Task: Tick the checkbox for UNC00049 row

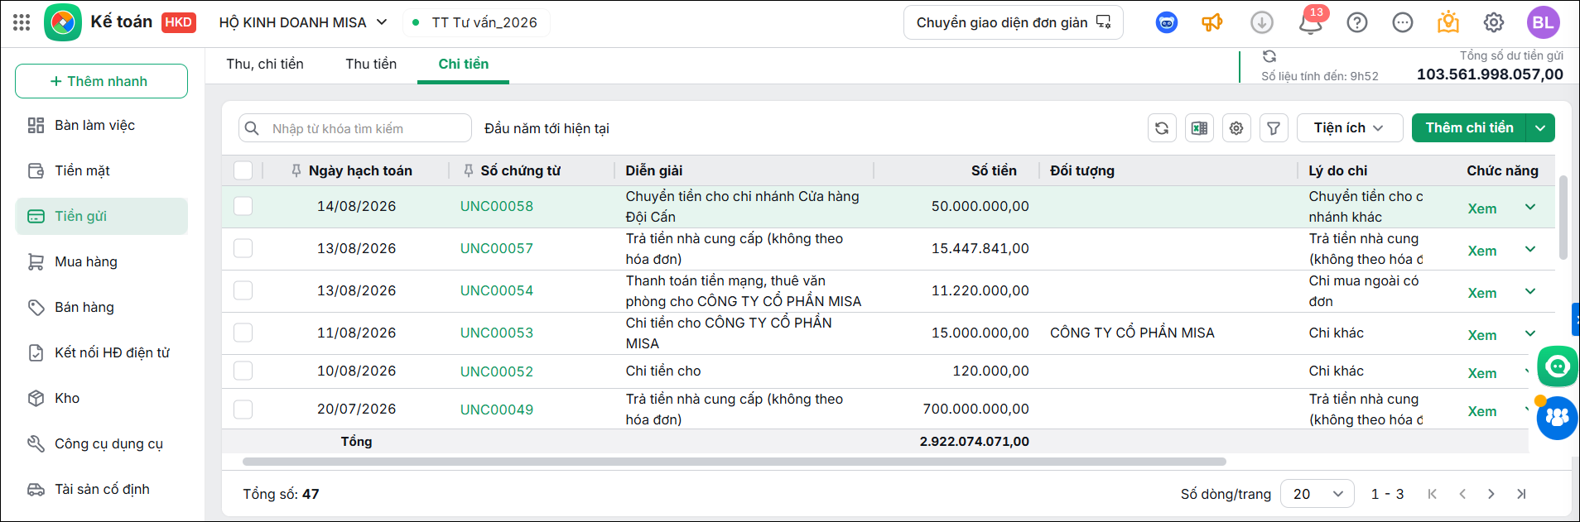Action: [x=243, y=409]
